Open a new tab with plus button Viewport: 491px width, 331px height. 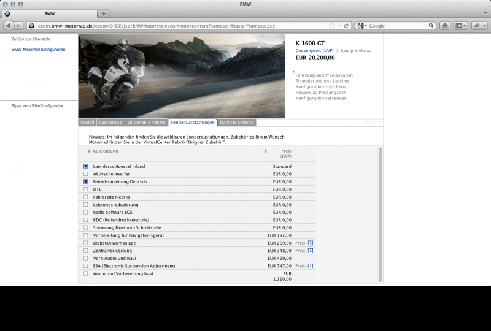[103, 13]
